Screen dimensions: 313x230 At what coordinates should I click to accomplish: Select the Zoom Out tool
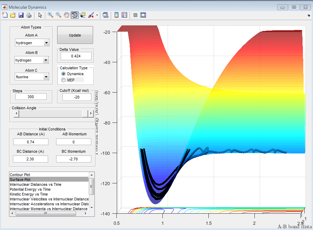59,15
